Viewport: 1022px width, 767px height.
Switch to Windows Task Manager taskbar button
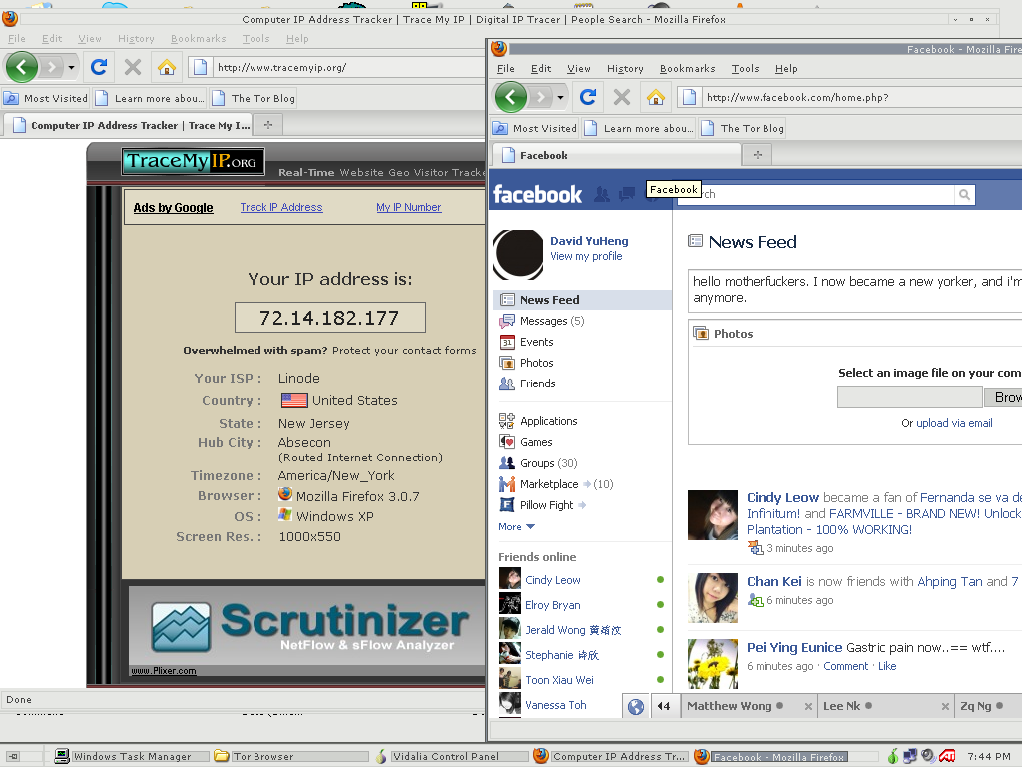131,757
